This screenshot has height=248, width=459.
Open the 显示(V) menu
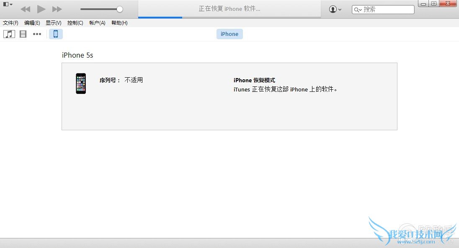(53, 23)
